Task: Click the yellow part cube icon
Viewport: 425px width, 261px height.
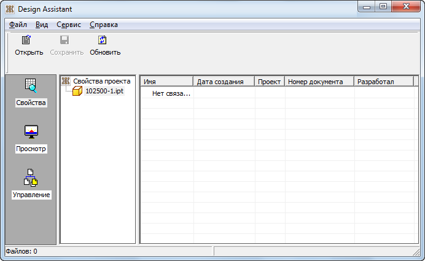Action: (77, 91)
